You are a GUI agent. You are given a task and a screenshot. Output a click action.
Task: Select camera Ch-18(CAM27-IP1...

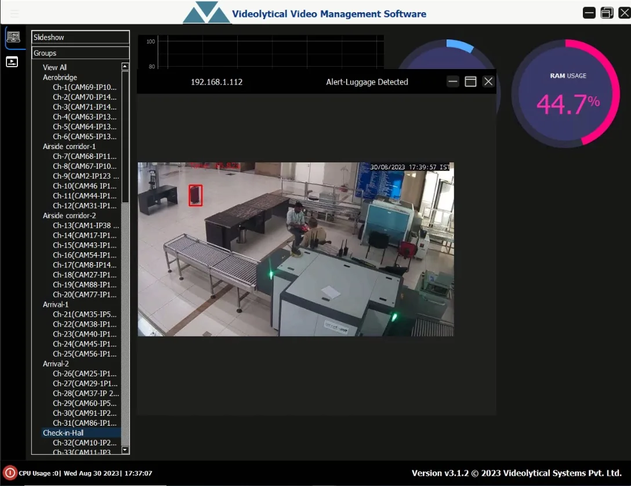click(85, 275)
